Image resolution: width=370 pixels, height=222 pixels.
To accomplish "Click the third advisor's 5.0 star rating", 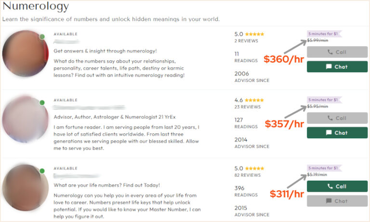I will (254, 169).
